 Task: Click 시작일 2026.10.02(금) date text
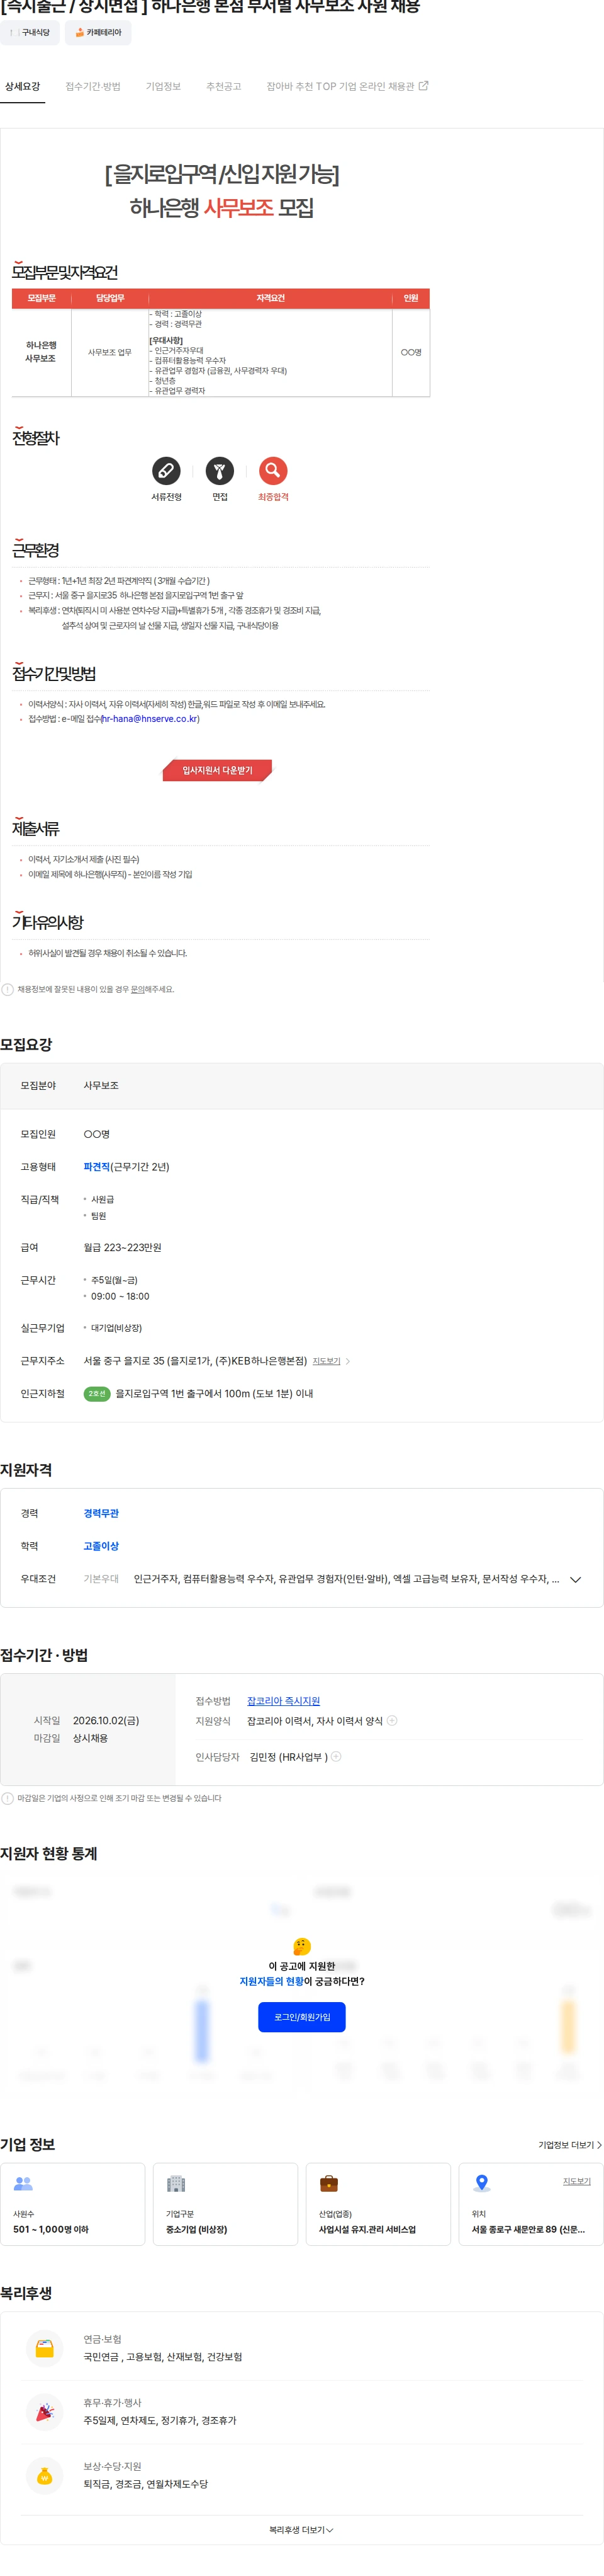click(106, 1720)
